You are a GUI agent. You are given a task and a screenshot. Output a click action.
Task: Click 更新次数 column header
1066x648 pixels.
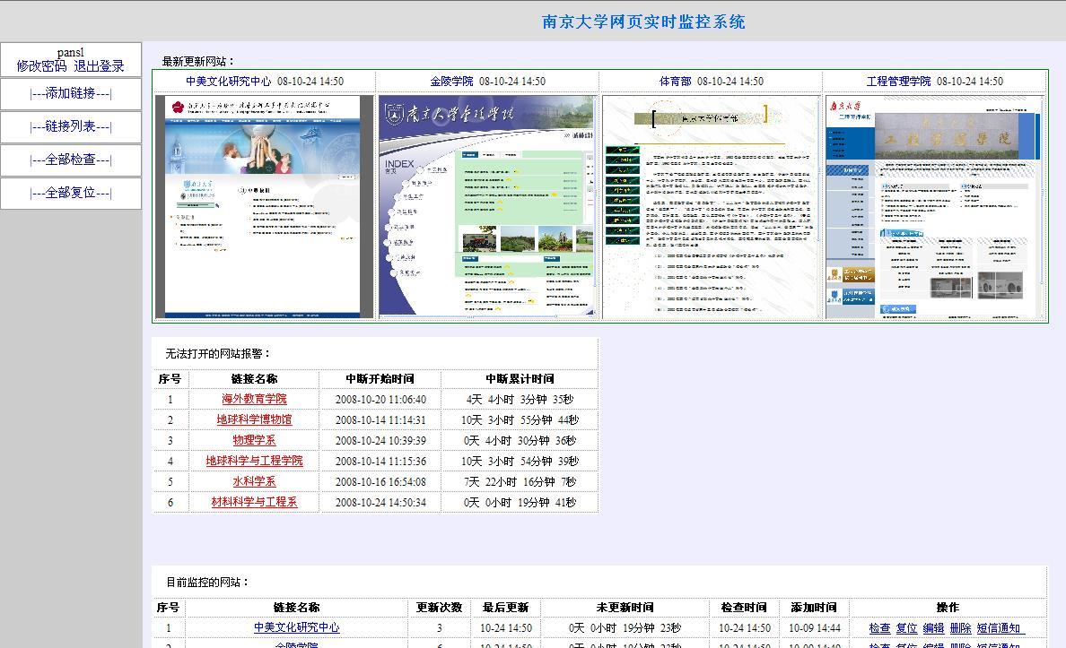point(439,608)
